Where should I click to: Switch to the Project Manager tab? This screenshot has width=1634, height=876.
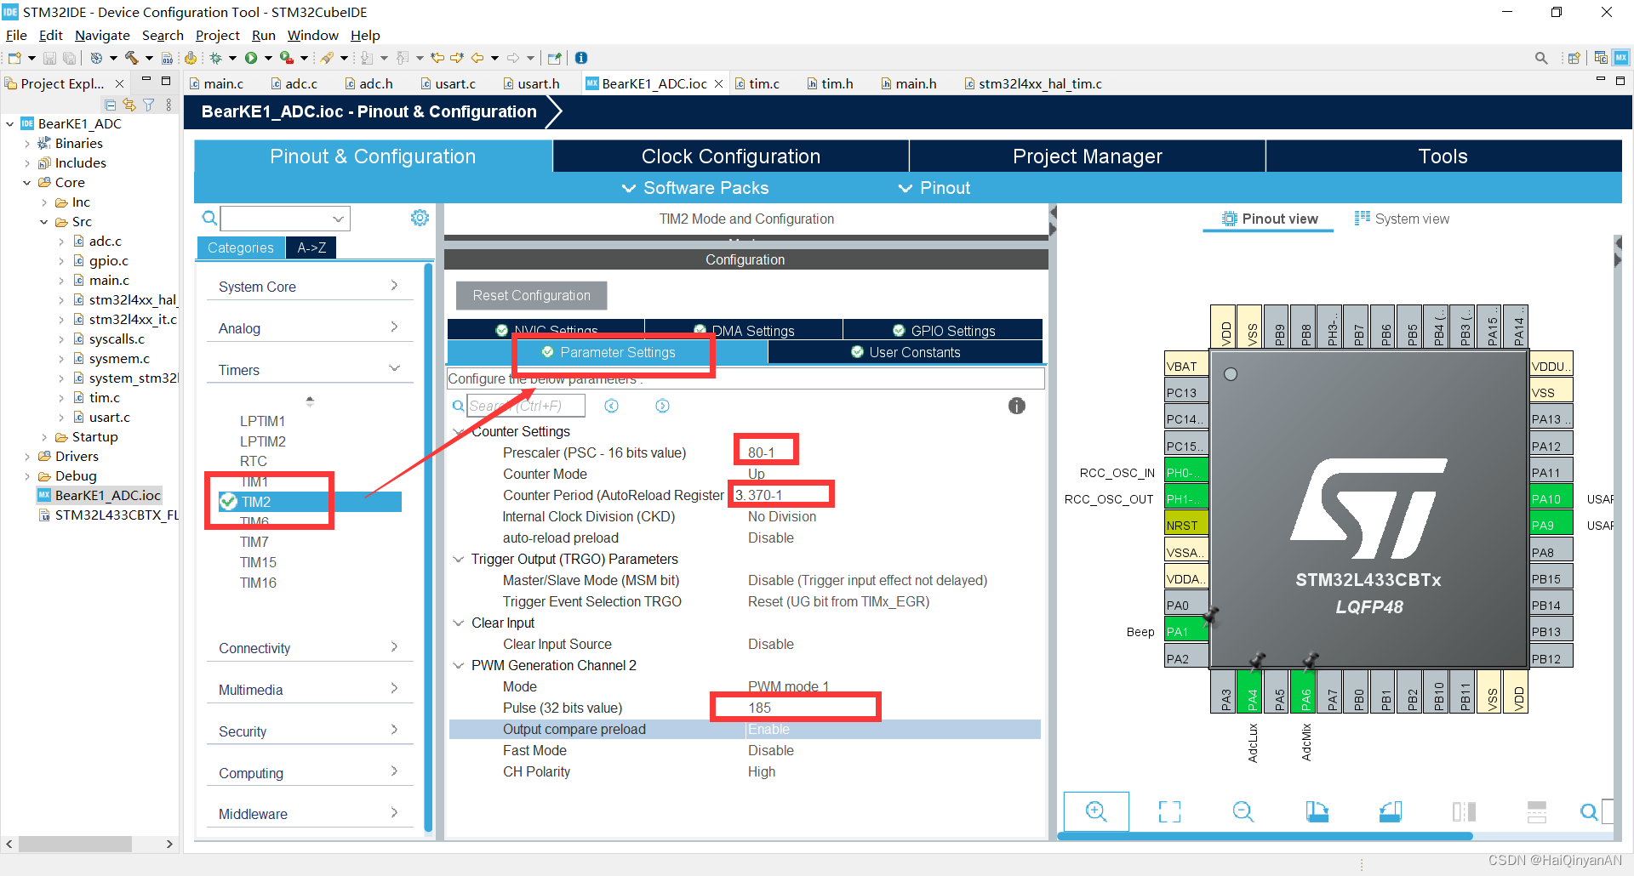(1087, 156)
